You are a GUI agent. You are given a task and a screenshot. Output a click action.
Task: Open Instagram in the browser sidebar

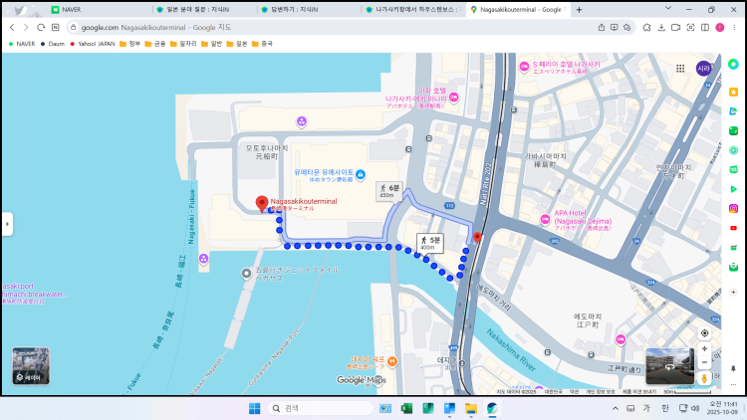point(733,208)
